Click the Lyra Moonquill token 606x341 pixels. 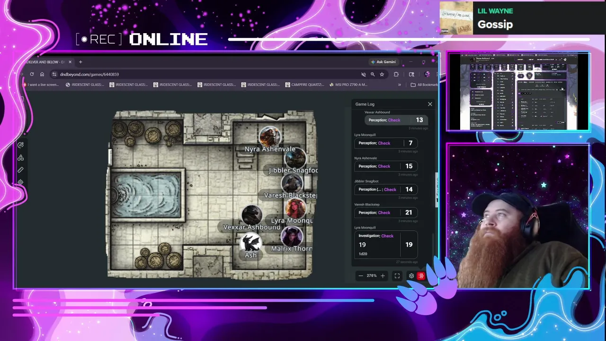click(x=295, y=208)
